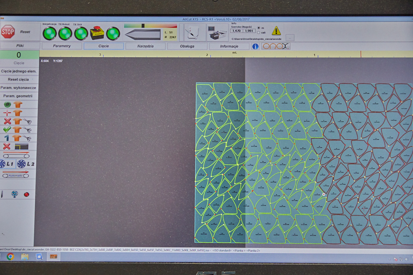This screenshot has height=275, width=413.
Task: Open the Narzędzia menu
Action: point(145,46)
